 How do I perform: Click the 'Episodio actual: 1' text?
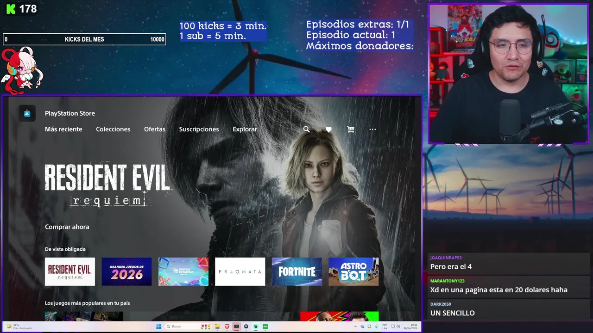351,35
